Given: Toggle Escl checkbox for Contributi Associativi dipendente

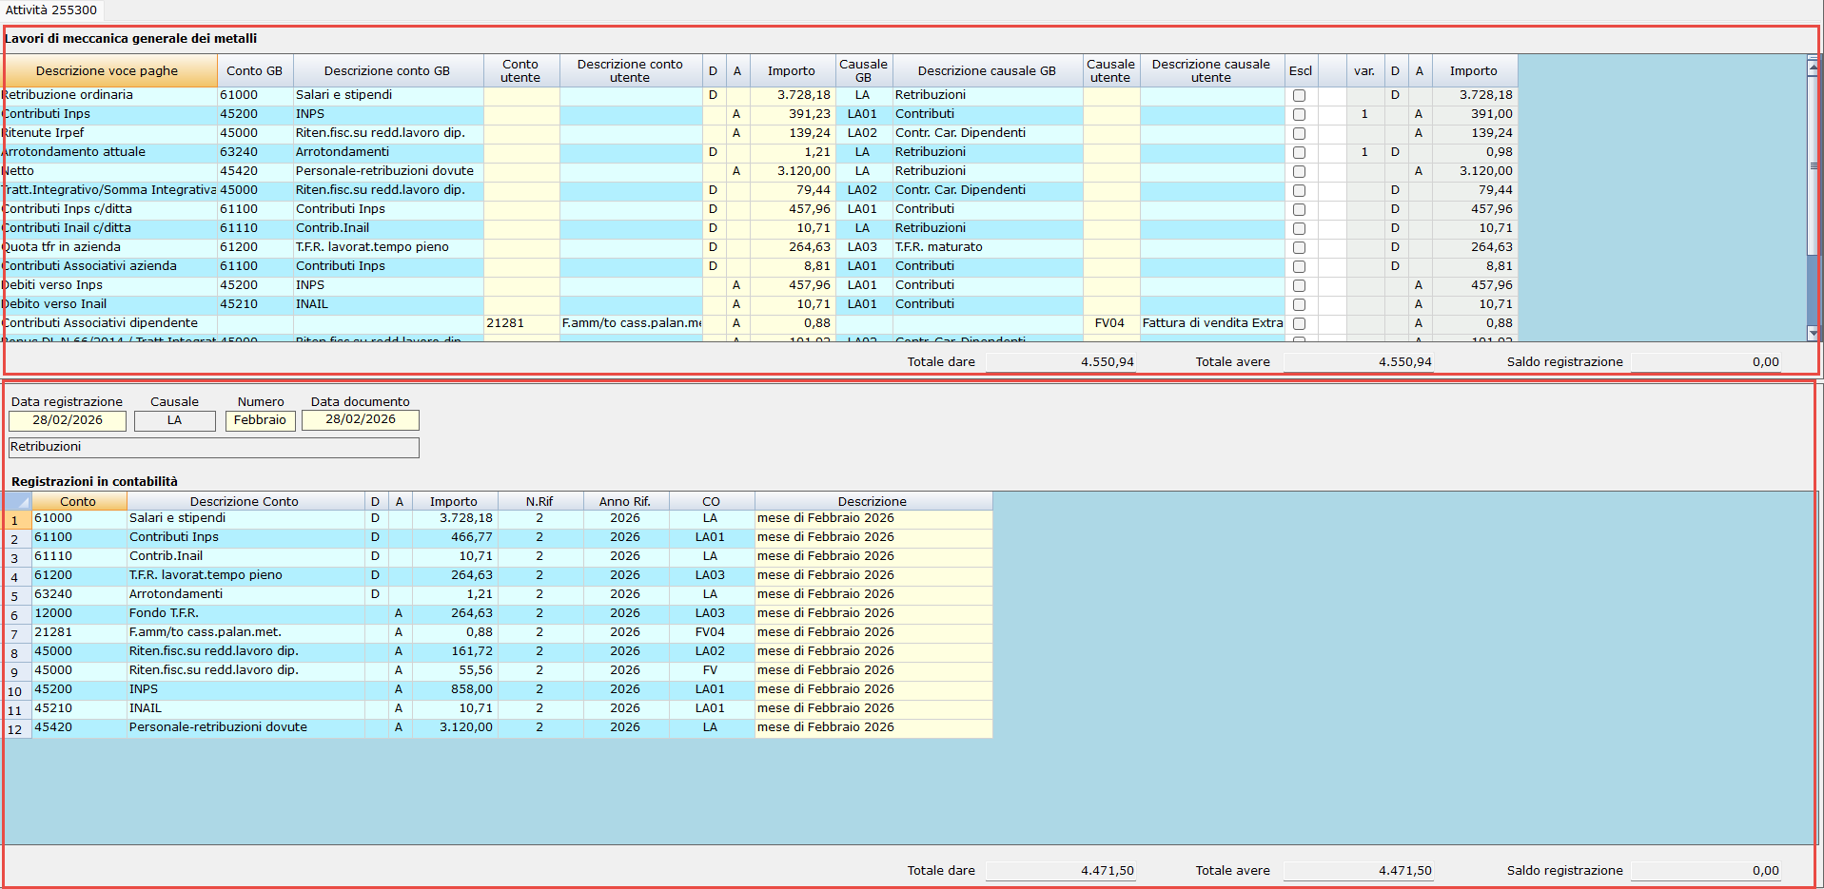Looking at the screenshot, I should click(1299, 323).
